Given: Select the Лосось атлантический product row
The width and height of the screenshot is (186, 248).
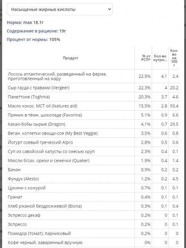Looking at the screenshot, I should tap(93, 76).
